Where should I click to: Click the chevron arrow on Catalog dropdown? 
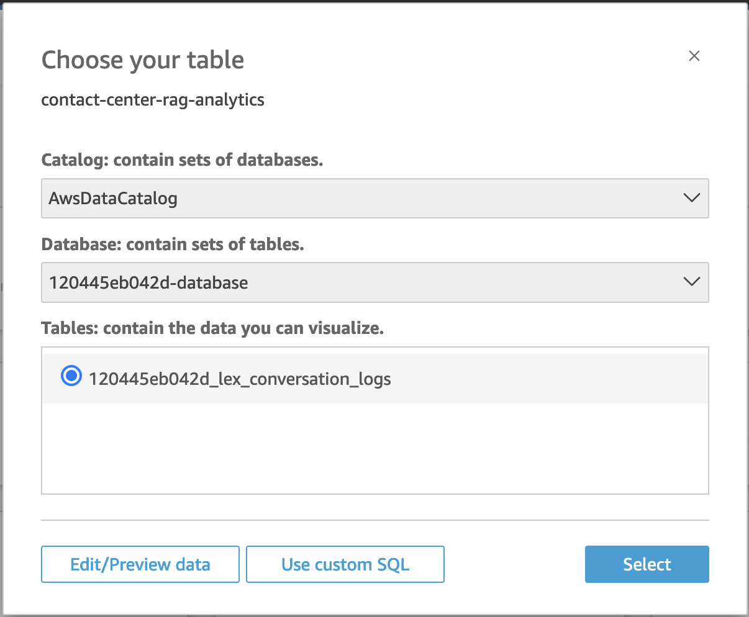691,198
